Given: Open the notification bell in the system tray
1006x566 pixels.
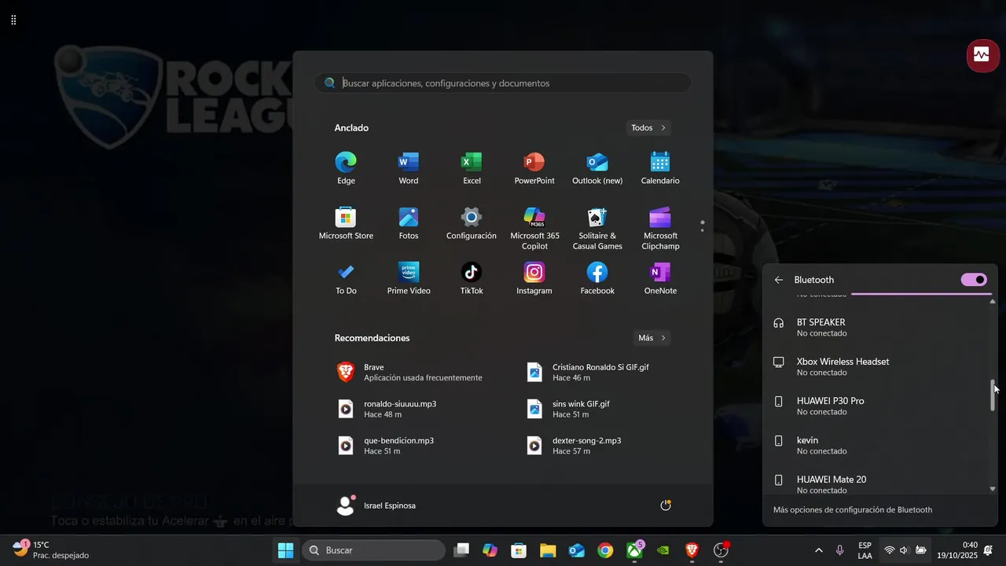Looking at the screenshot, I should pyautogui.click(x=988, y=550).
